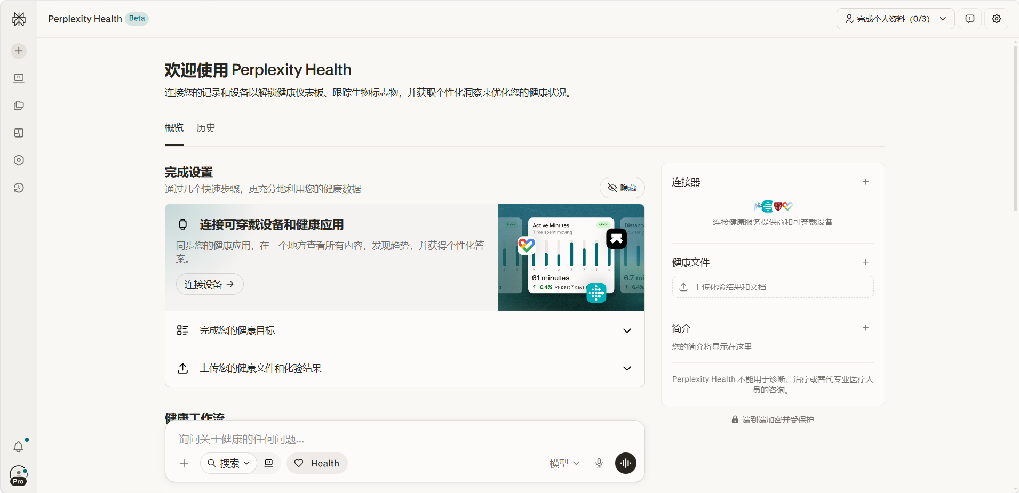
Task: Click the upload icon beside 上传您的健康文件
Action: (x=182, y=368)
